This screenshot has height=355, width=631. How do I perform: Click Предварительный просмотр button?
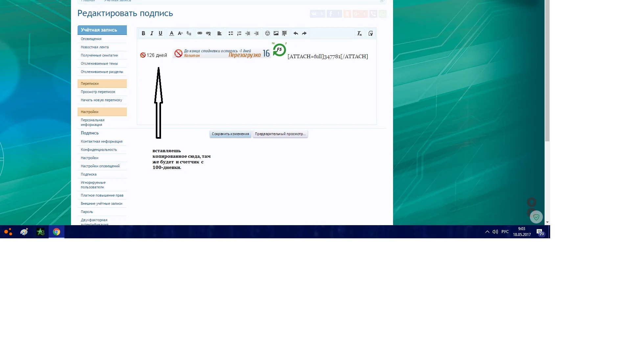(x=280, y=134)
